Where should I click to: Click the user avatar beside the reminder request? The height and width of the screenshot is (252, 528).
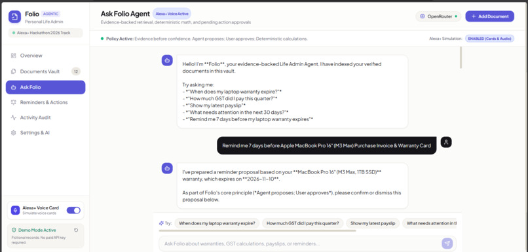[x=446, y=142]
